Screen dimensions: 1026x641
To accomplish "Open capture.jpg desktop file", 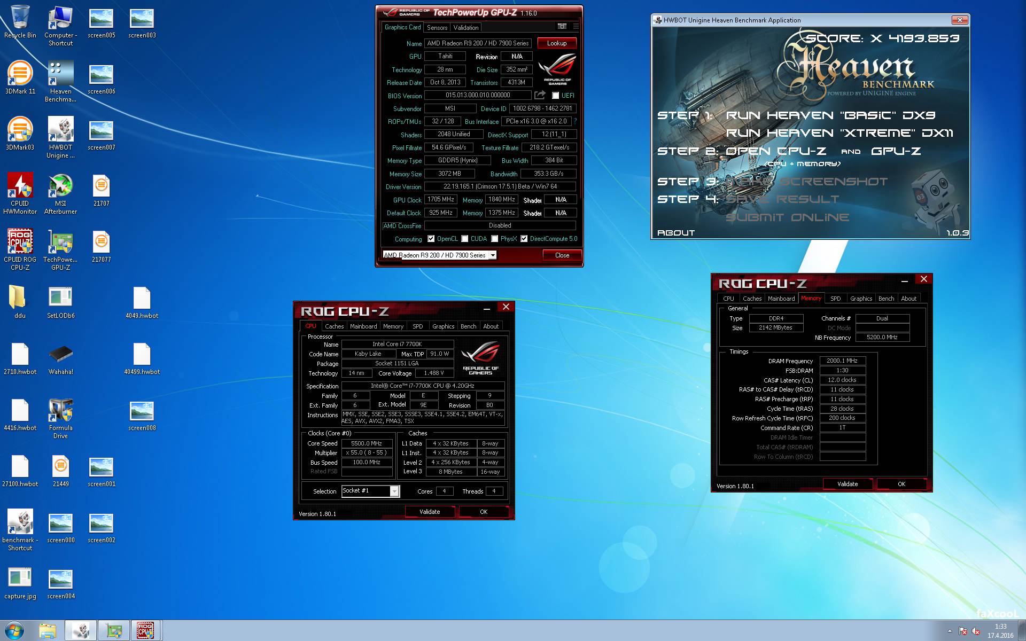I will pyautogui.click(x=20, y=582).
